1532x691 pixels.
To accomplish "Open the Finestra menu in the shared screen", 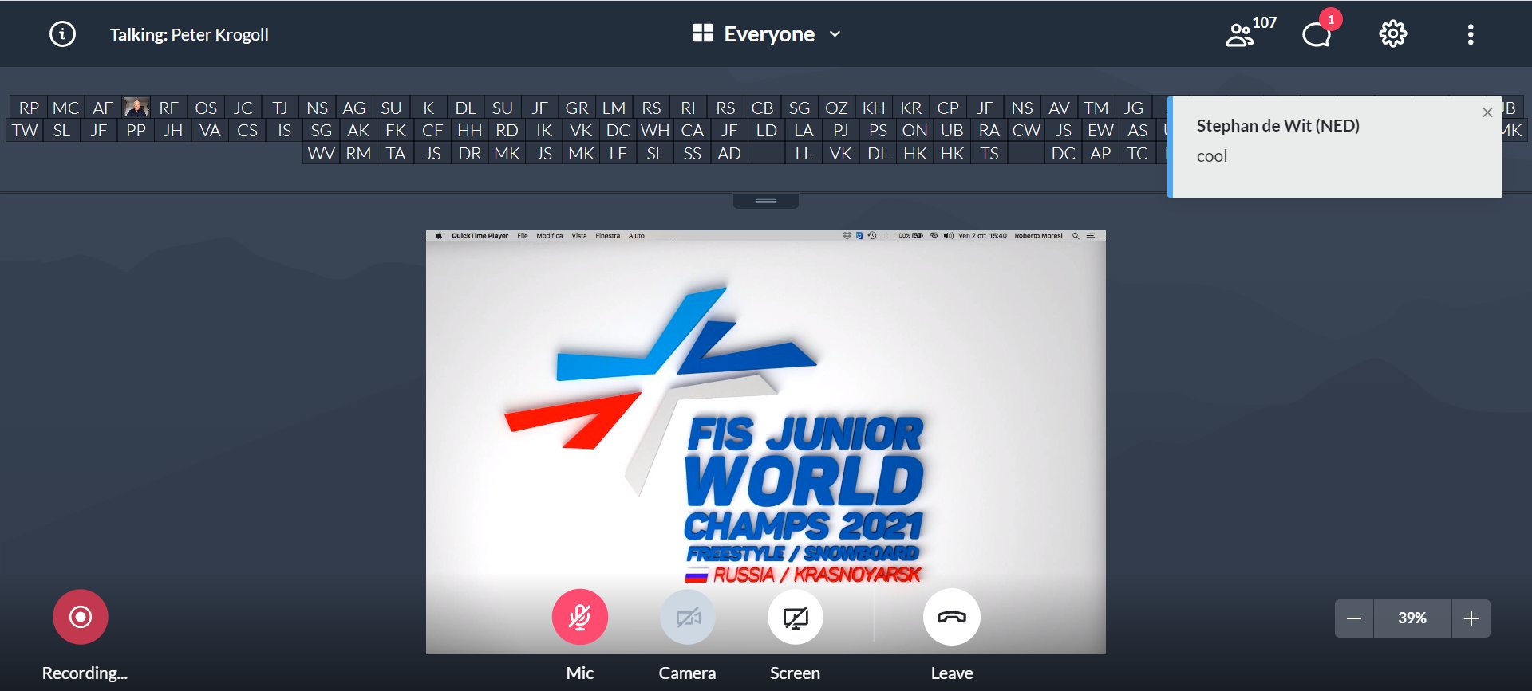I will [608, 236].
